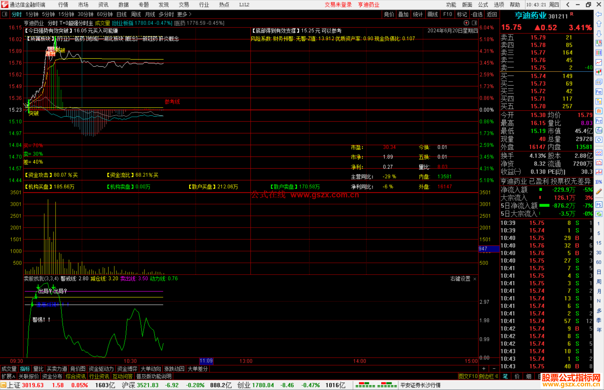This screenshot has height=390, width=604.
Task: Click the 10% sidebar icon
Action: 599,182
